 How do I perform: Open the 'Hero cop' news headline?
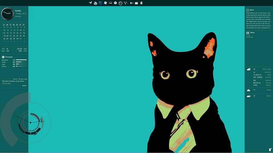(258, 24)
